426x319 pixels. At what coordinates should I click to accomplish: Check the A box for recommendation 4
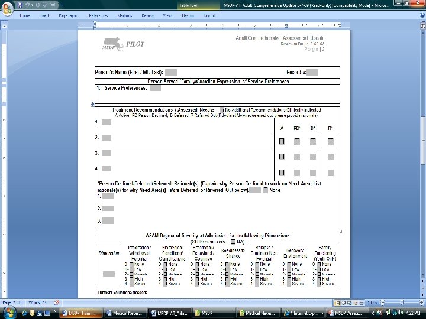pos(282,172)
